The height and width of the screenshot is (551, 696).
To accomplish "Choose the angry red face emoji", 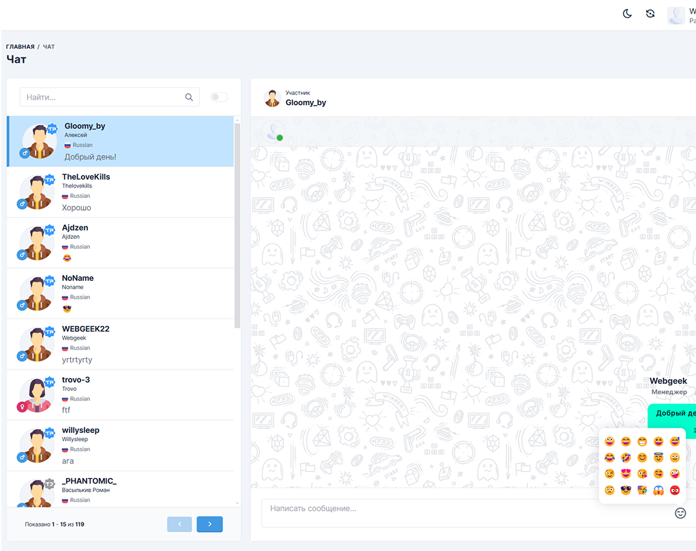I will [x=675, y=490].
